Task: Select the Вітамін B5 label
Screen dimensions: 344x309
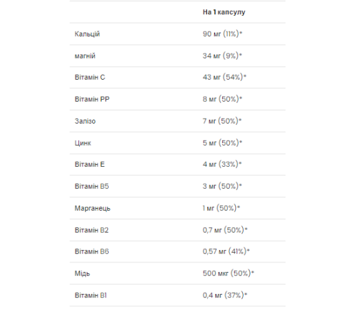Action: click(92, 186)
